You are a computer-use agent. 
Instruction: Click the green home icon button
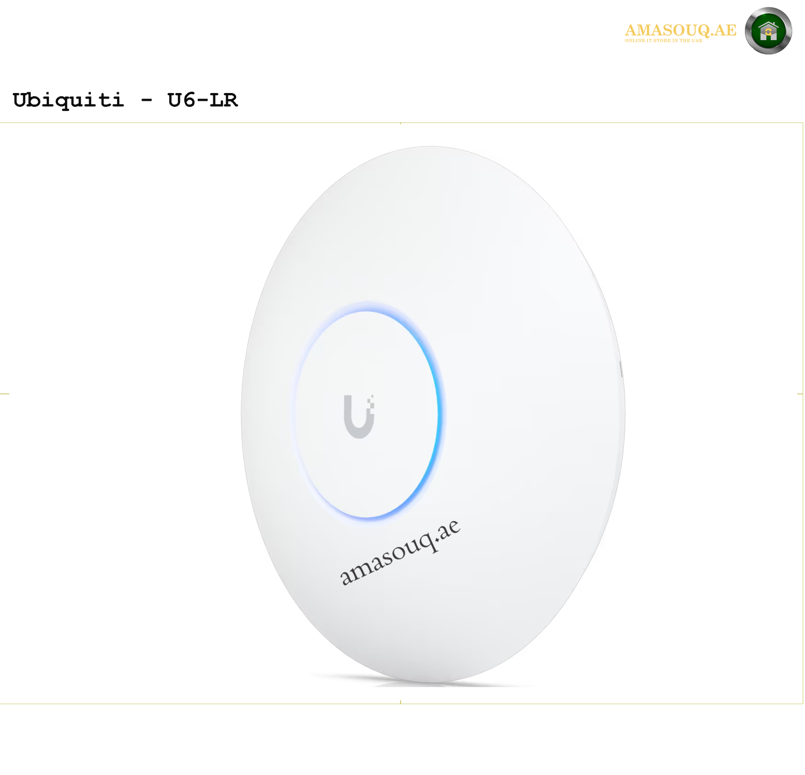768,31
